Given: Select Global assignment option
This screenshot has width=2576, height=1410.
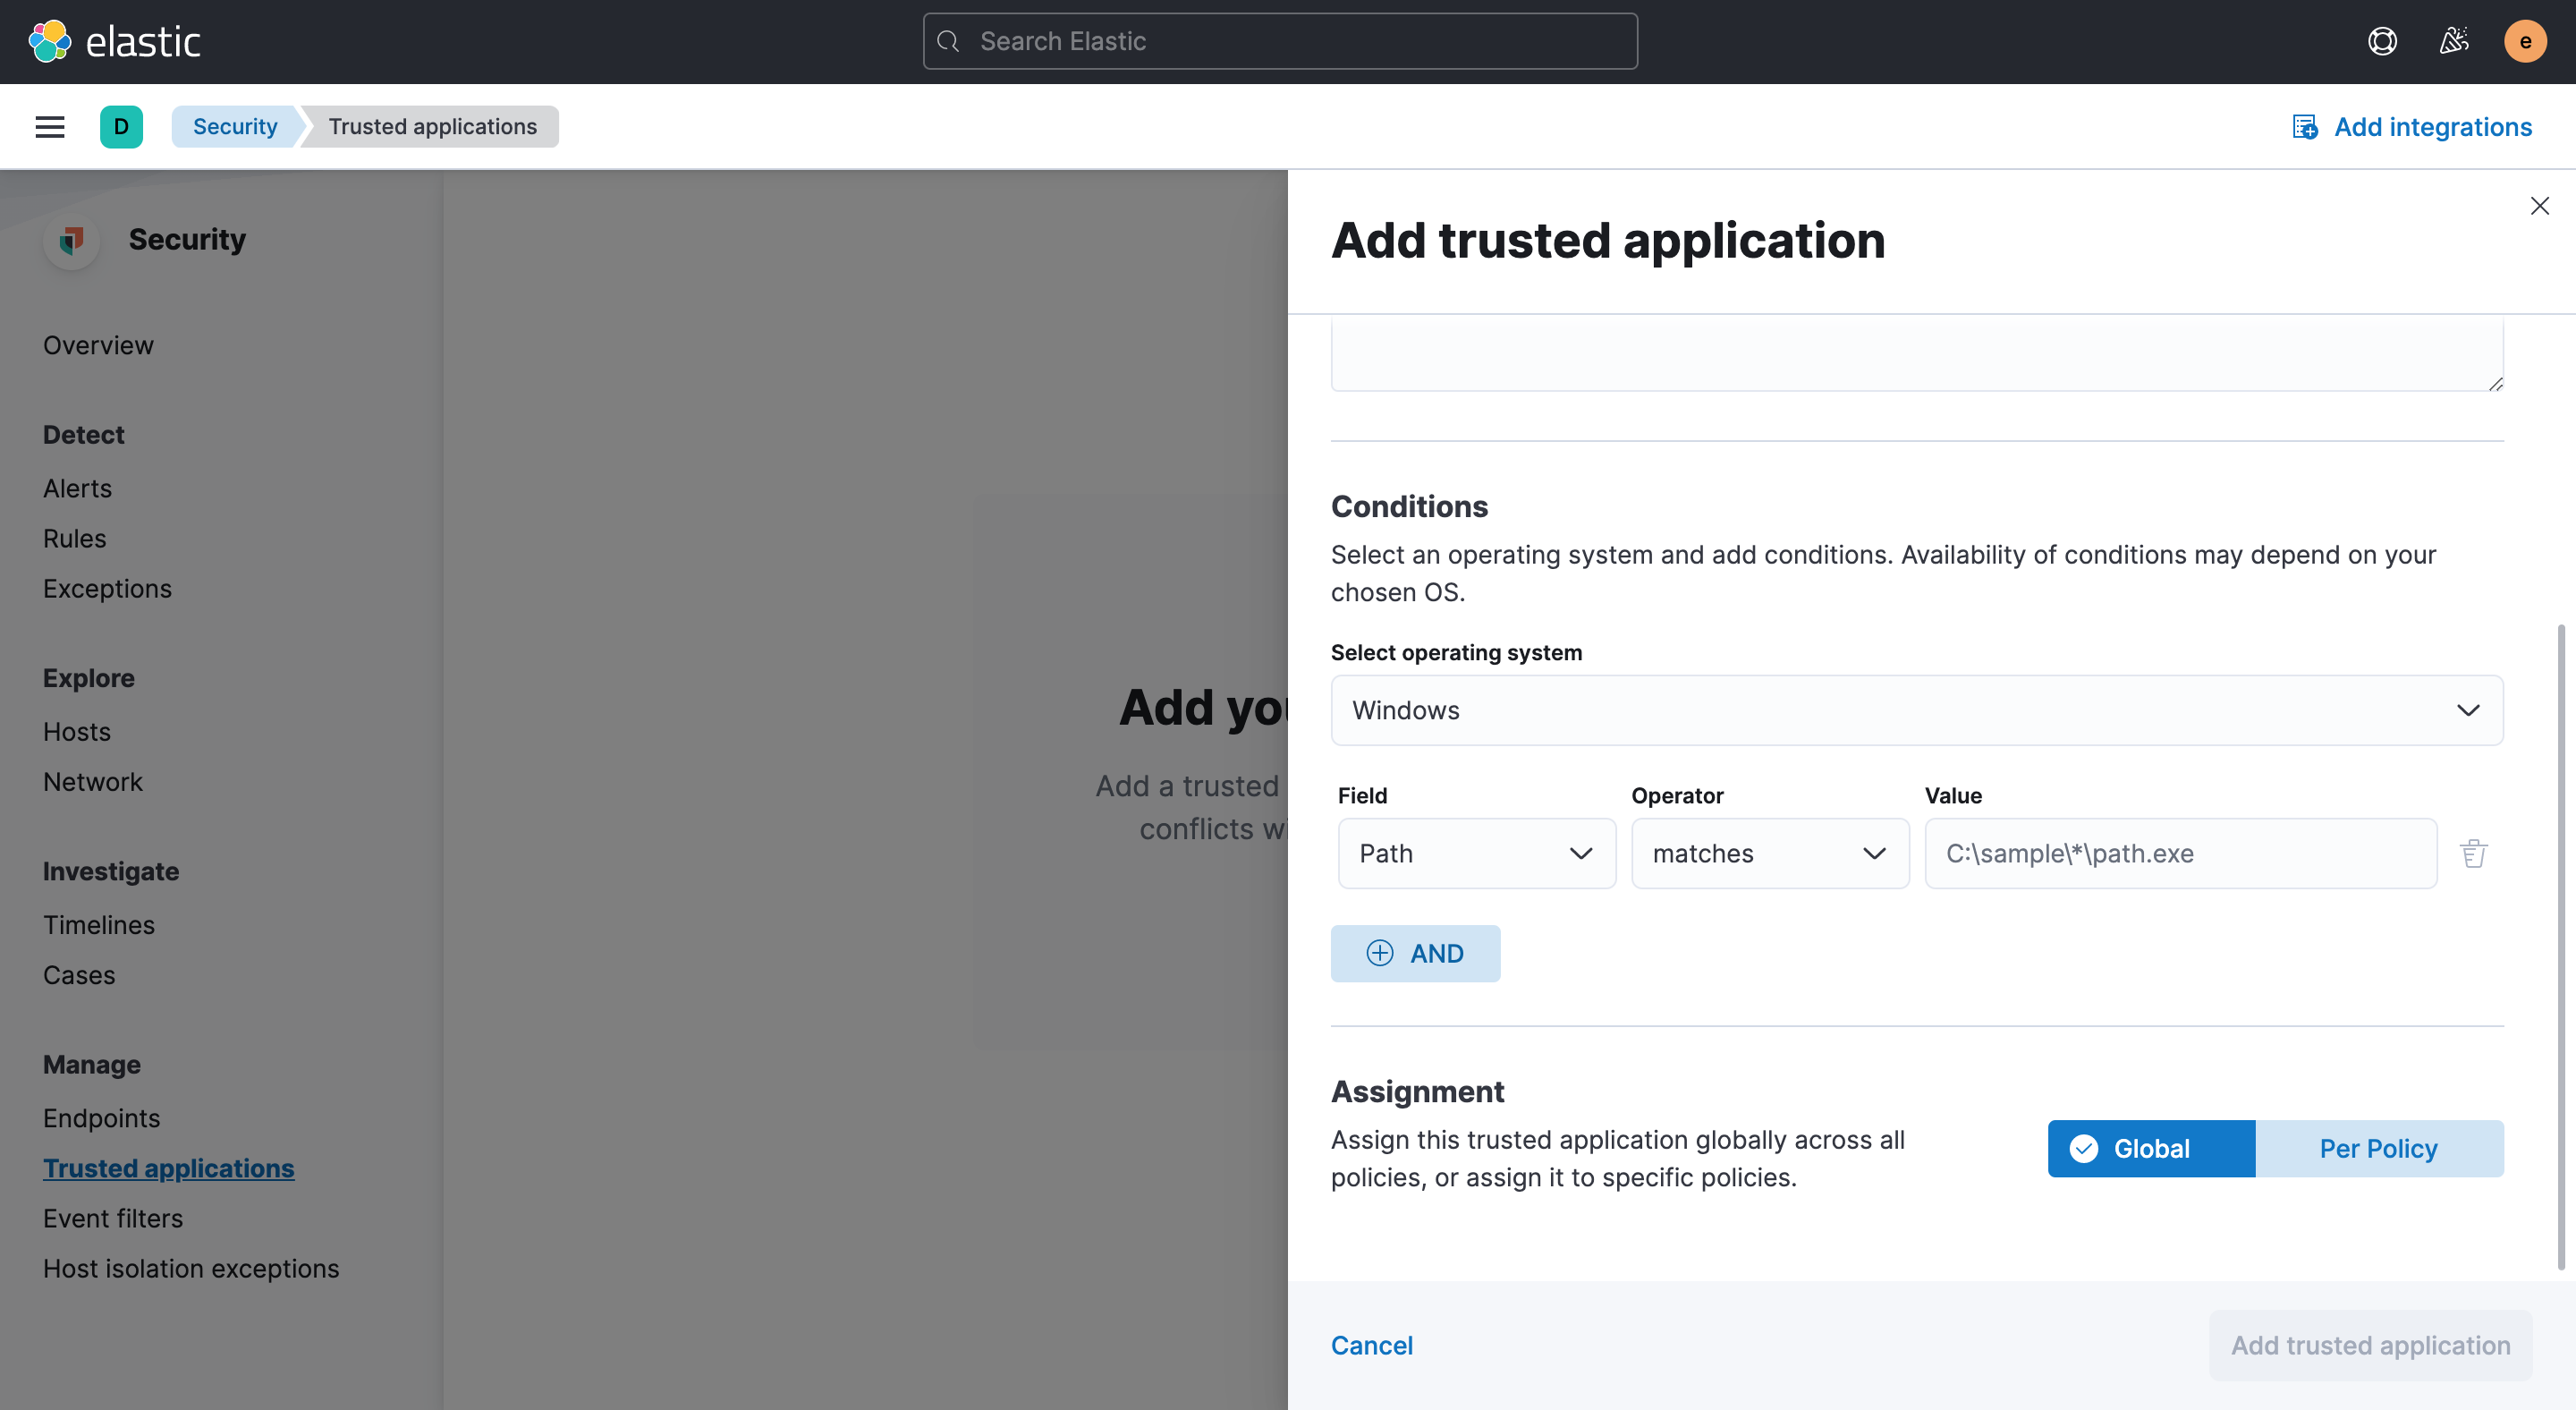Looking at the screenshot, I should [2151, 1148].
